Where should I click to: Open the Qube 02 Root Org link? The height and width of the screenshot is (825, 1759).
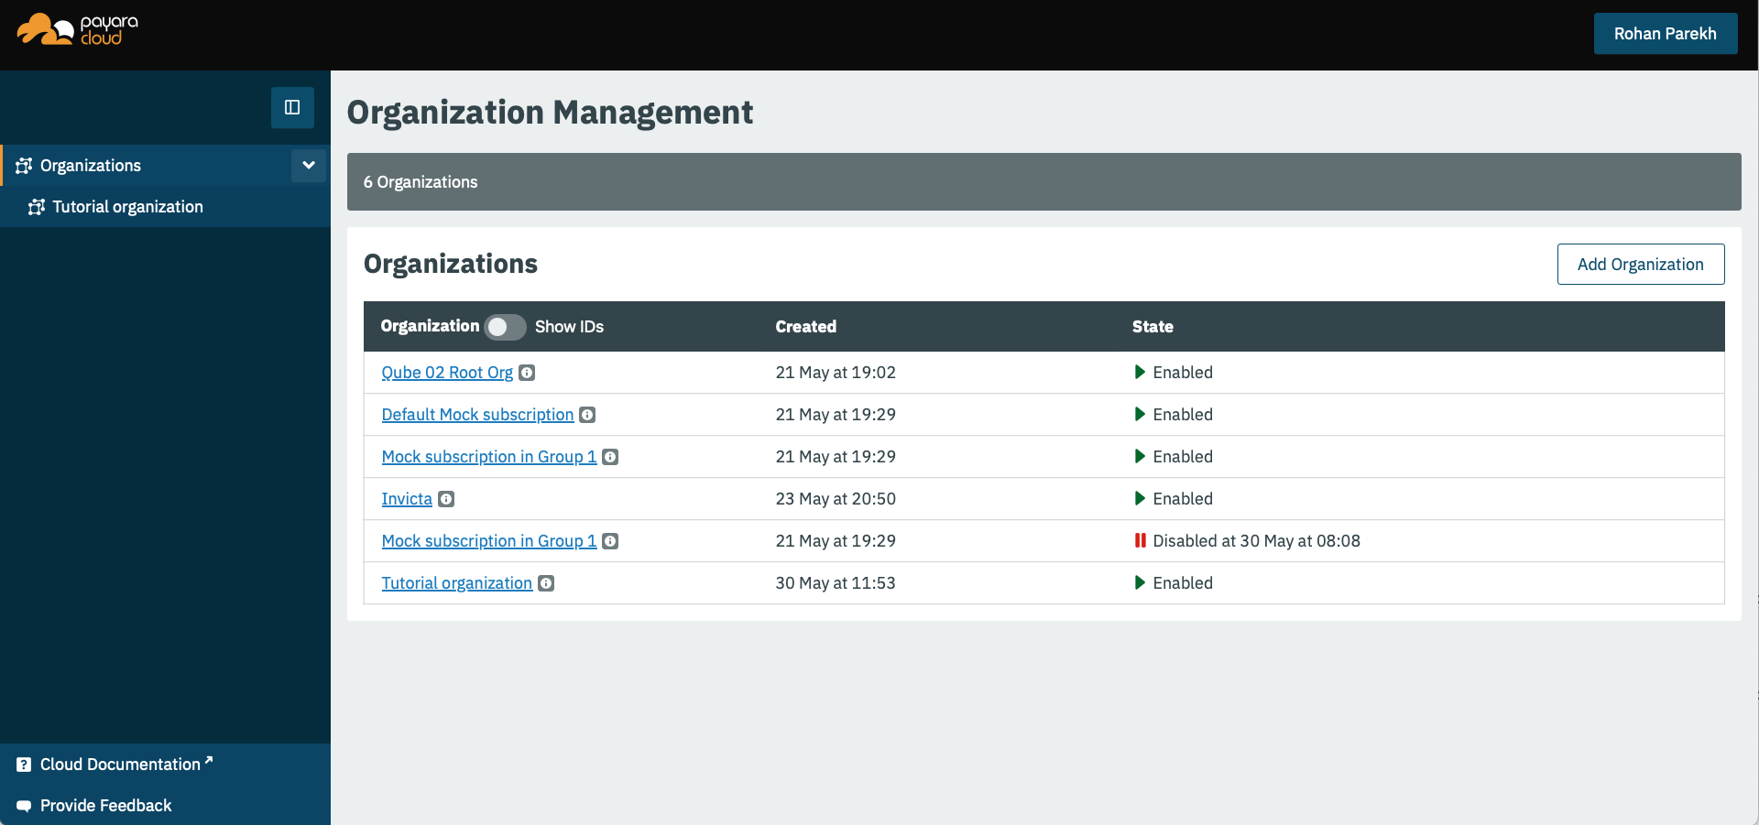click(x=447, y=373)
